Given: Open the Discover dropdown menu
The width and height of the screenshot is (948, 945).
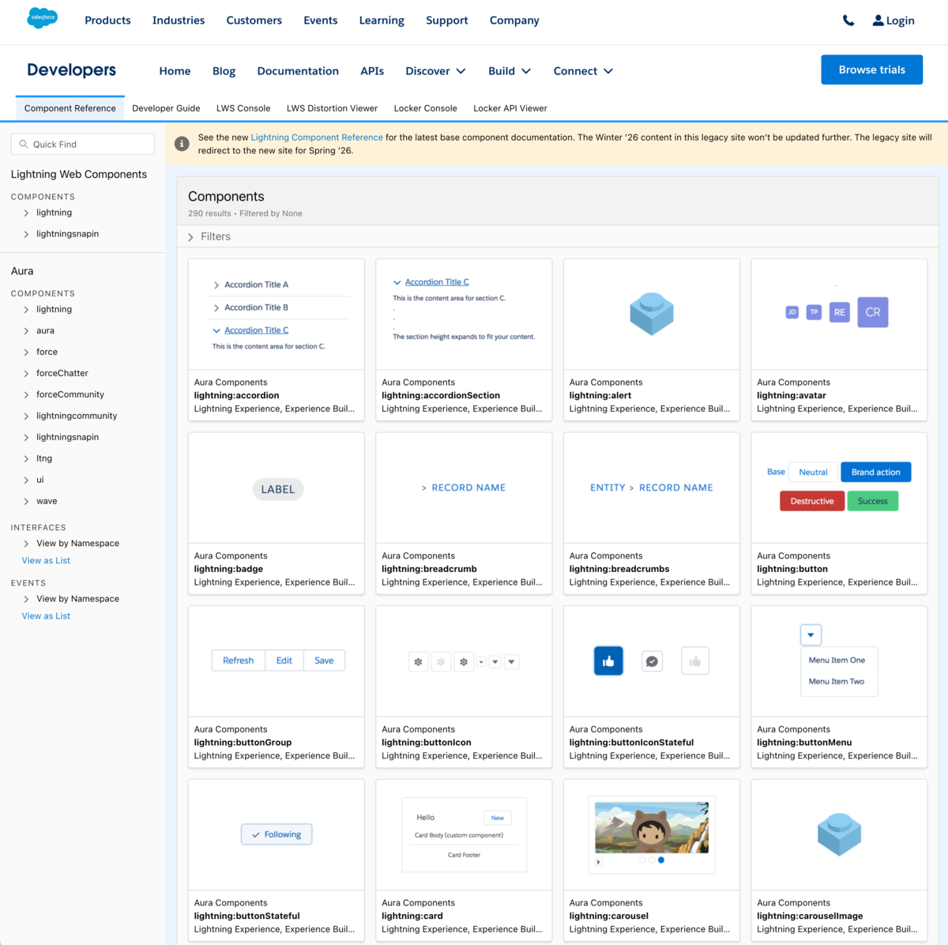Looking at the screenshot, I should [435, 71].
